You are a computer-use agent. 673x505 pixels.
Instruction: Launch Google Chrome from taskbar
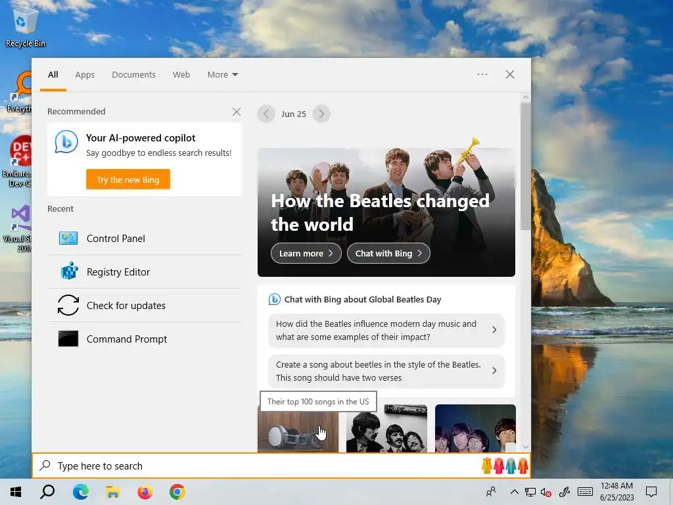coord(177,492)
